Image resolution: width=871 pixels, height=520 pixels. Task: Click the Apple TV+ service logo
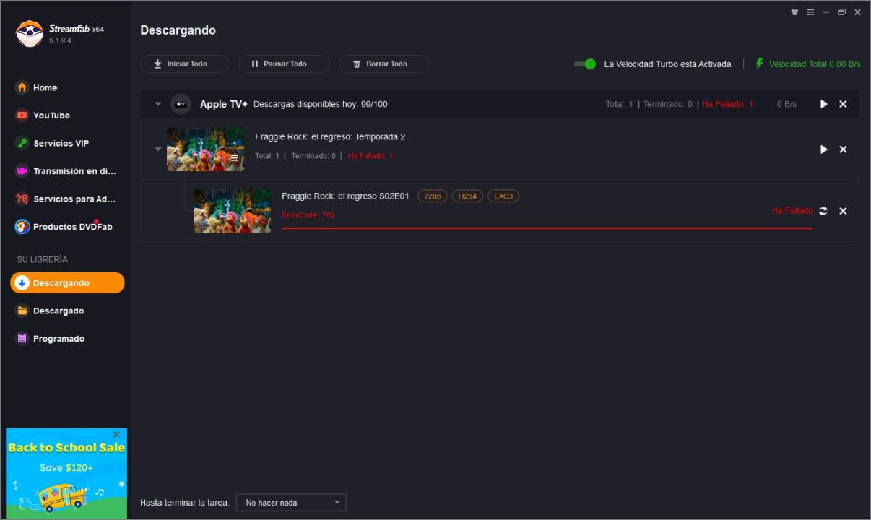pyautogui.click(x=181, y=104)
